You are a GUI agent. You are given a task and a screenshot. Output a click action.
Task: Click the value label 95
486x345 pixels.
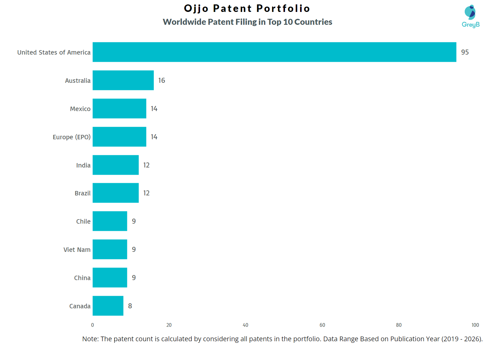point(465,52)
